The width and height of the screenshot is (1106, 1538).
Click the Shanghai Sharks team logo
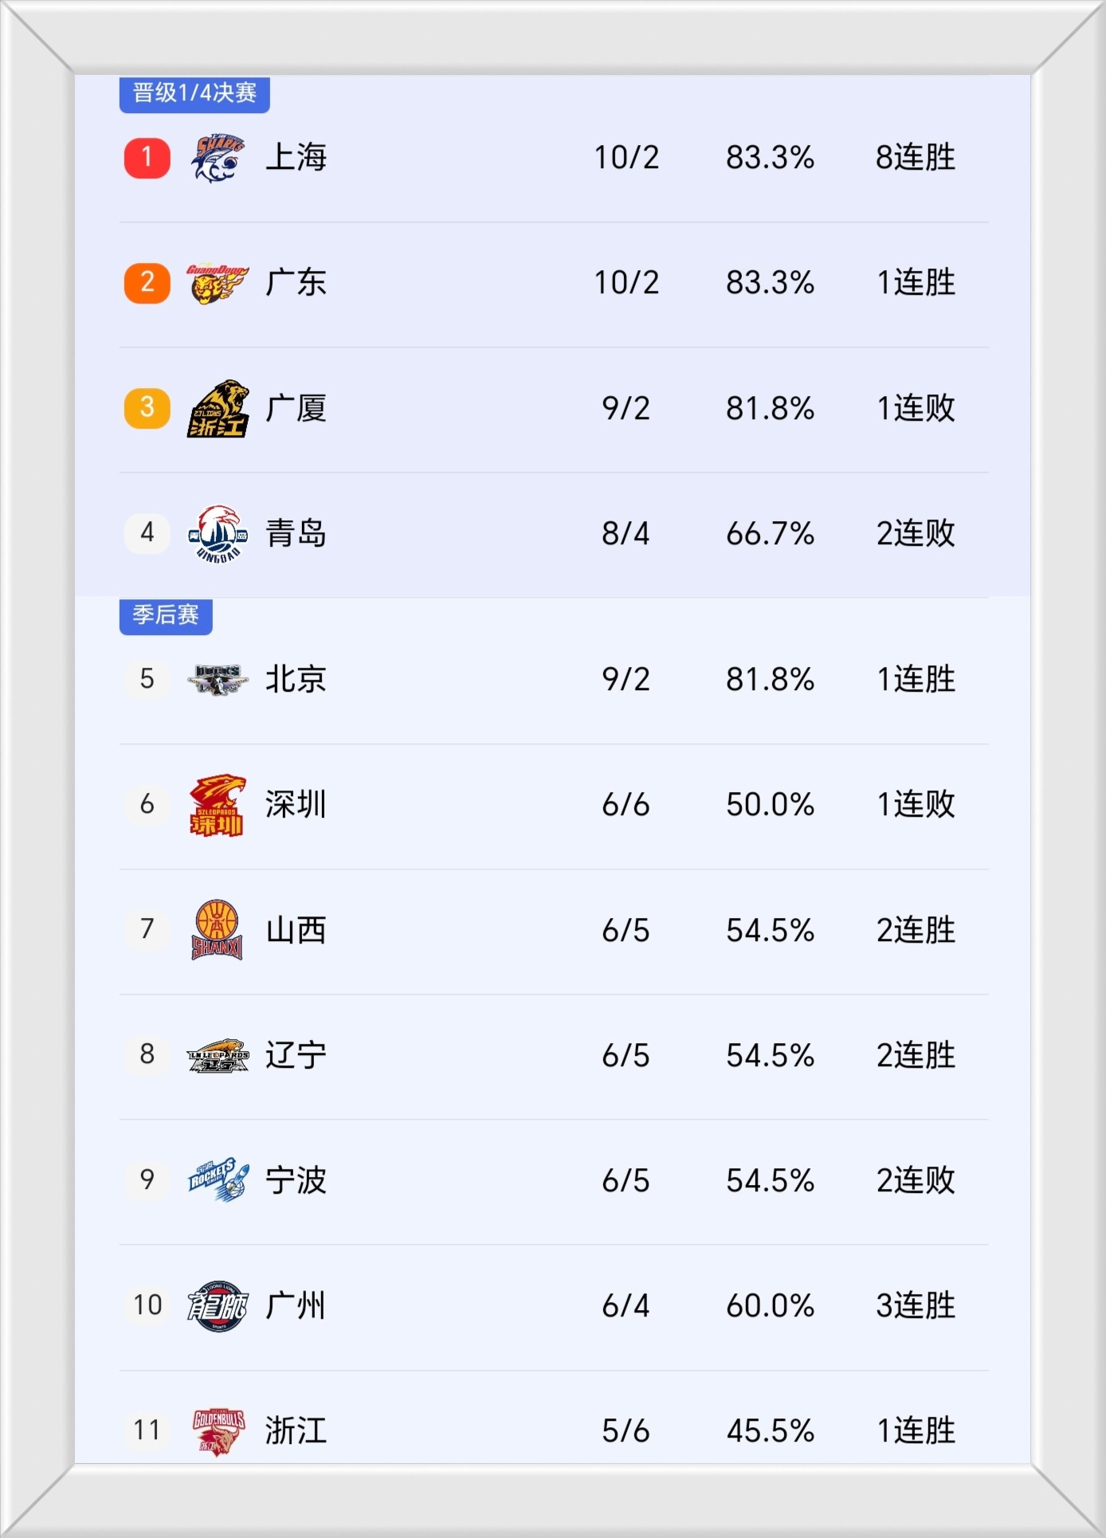218,158
